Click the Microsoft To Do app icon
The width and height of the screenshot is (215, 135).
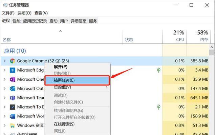13,107
